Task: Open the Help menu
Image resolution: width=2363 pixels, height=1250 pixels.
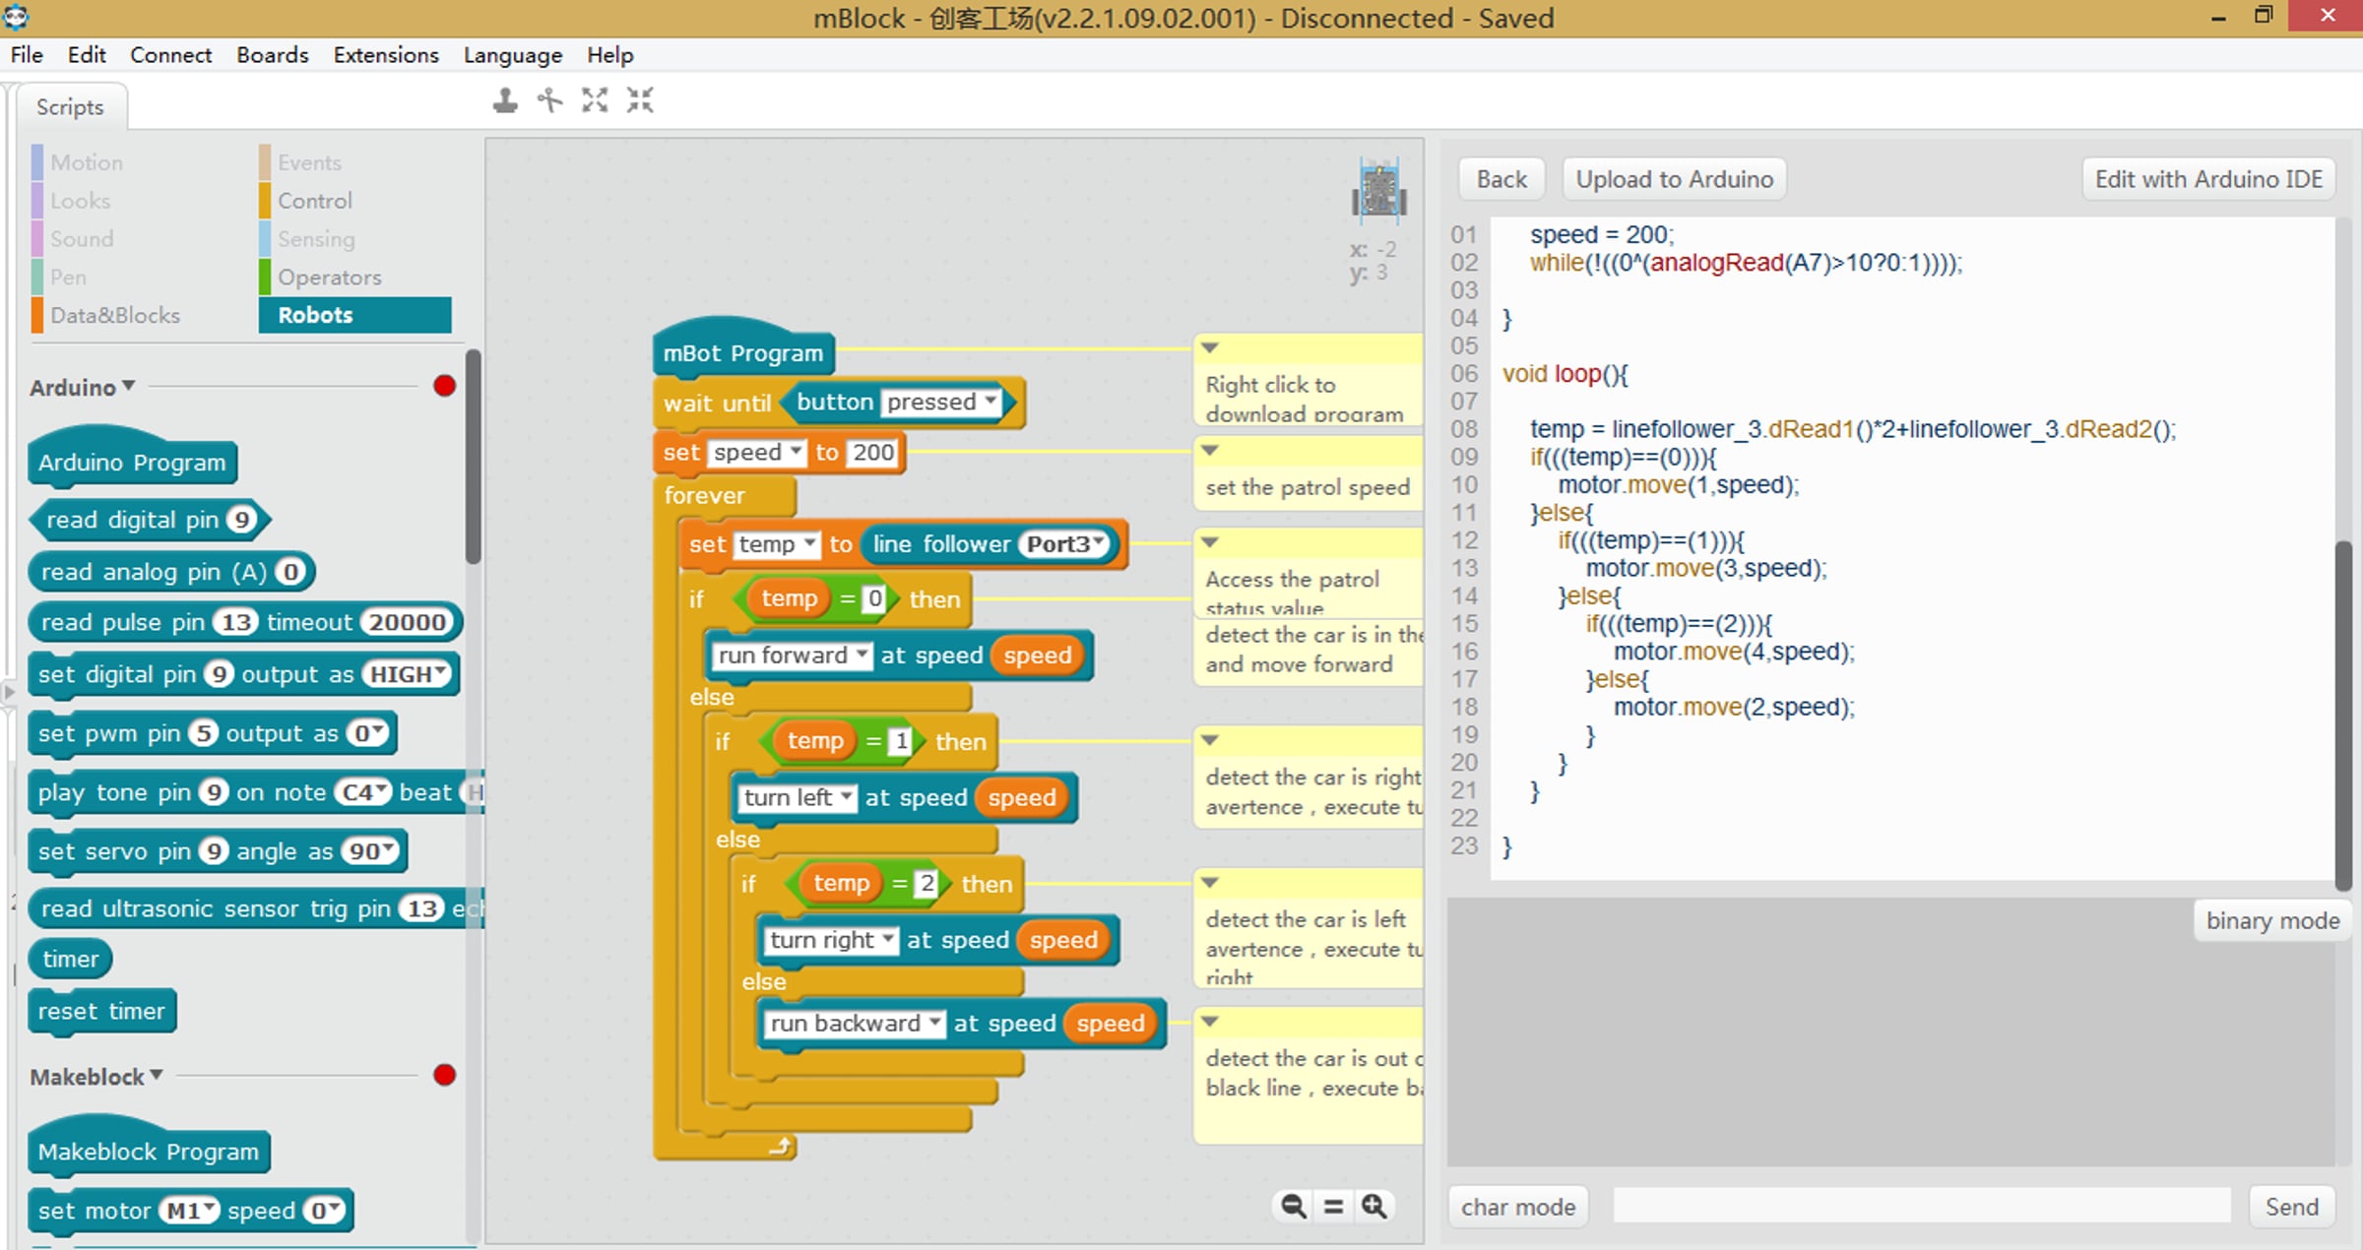Action: click(610, 55)
